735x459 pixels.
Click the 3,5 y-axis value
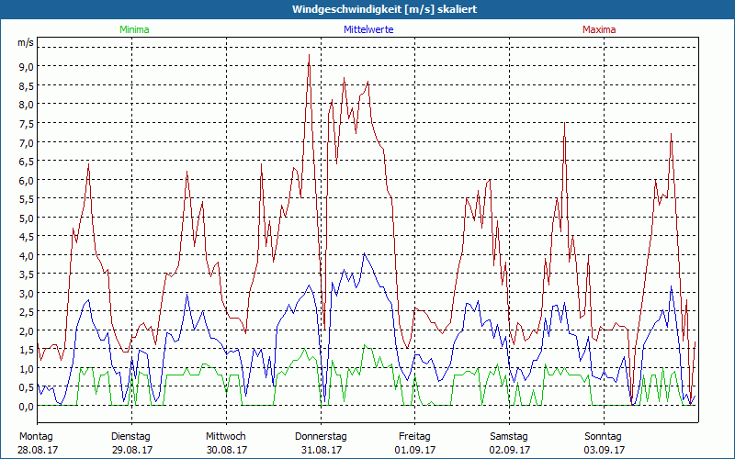(x=27, y=274)
